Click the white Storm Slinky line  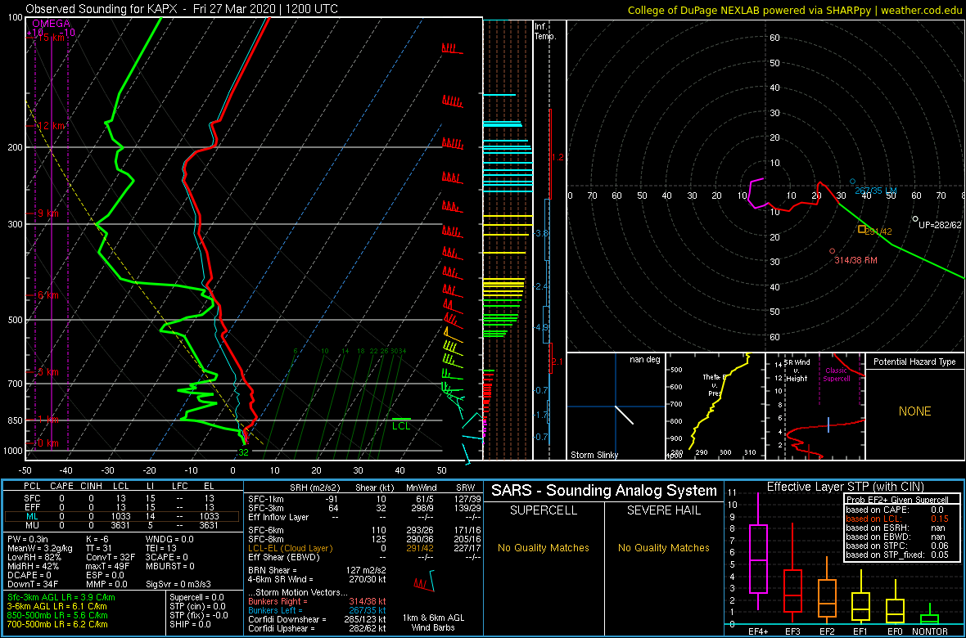624,415
